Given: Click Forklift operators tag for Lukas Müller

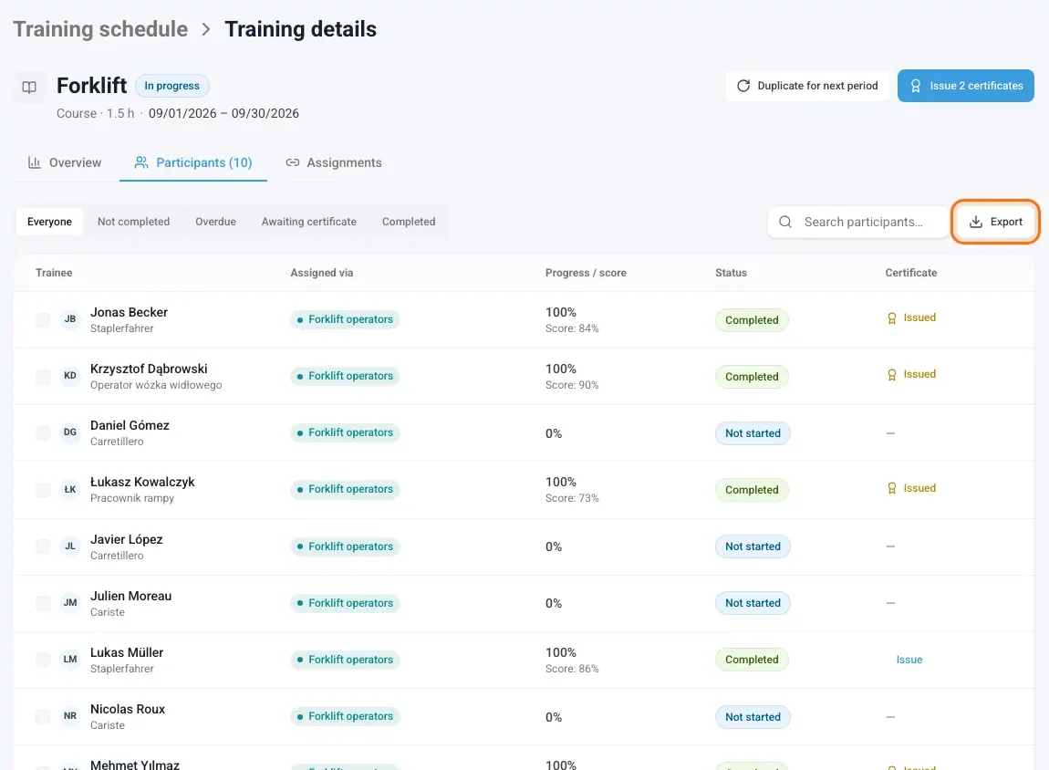Looking at the screenshot, I should coord(345,660).
